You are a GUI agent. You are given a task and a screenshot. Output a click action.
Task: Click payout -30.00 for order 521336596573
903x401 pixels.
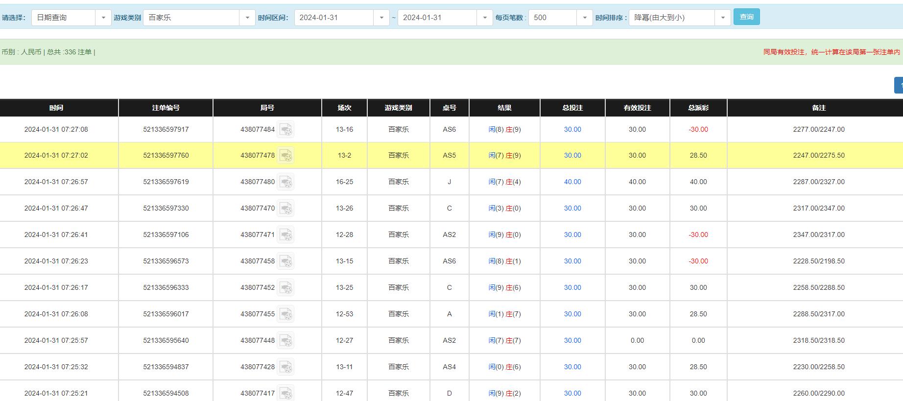click(698, 261)
